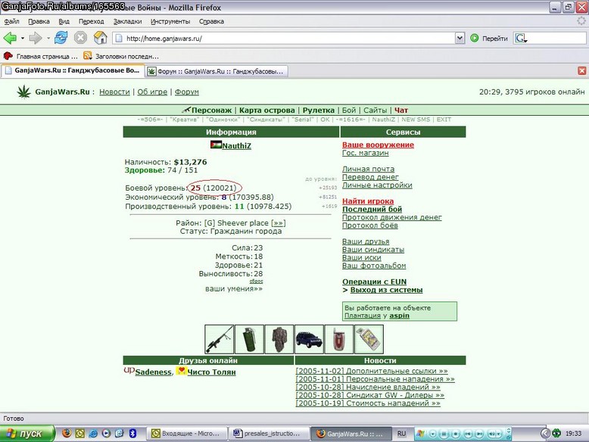Screen dimensions: 589x442
Task: Open the Главная страница bookmark
Action: pos(41,56)
